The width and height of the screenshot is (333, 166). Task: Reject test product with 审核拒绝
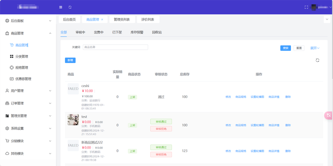coord(161,128)
